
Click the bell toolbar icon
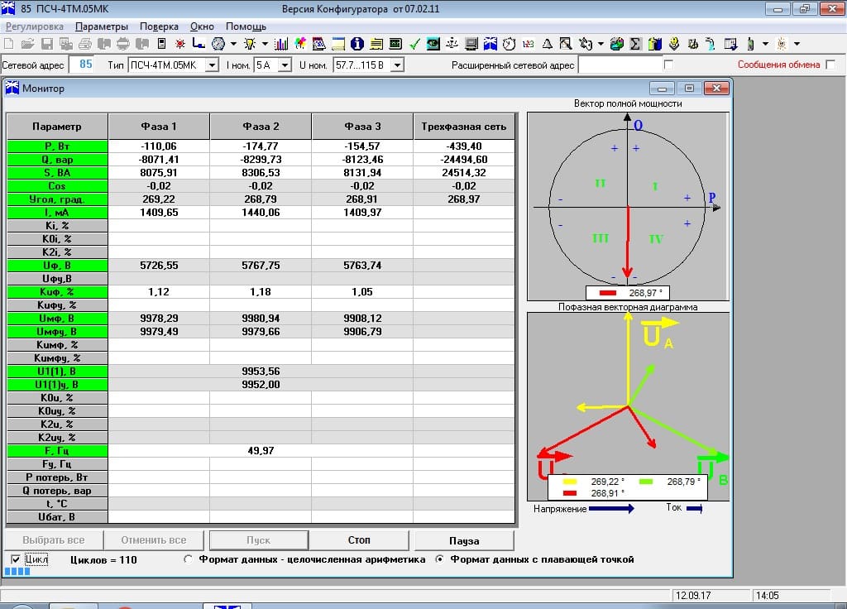[547, 43]
